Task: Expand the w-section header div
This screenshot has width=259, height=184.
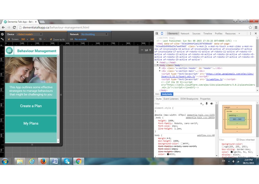Action: [x=160, y=68]
